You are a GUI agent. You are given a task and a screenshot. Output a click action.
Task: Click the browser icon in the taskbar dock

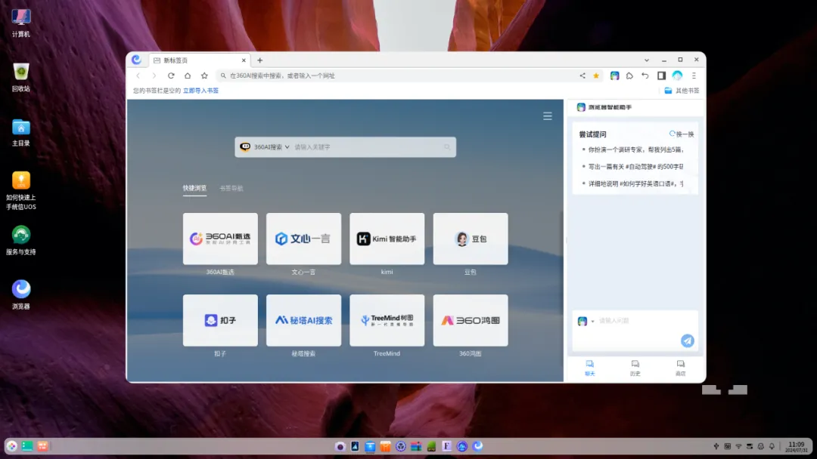(x=478, y=446)
